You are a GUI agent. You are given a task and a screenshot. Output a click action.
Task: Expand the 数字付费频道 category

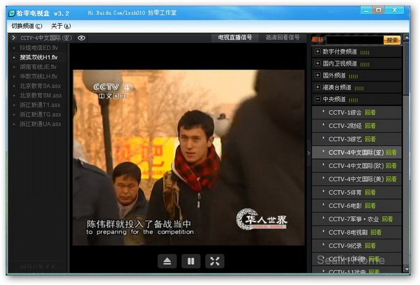pyautogui.click(x=318, y=51)
